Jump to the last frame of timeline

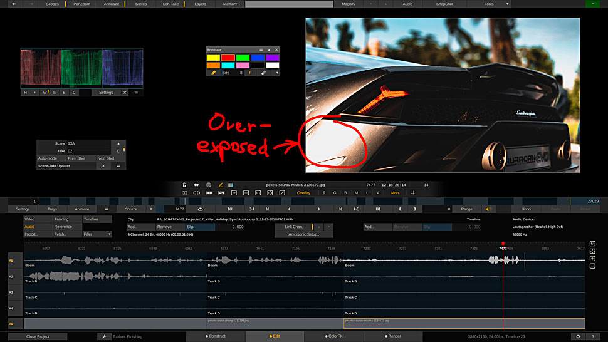tap(378, 209)
